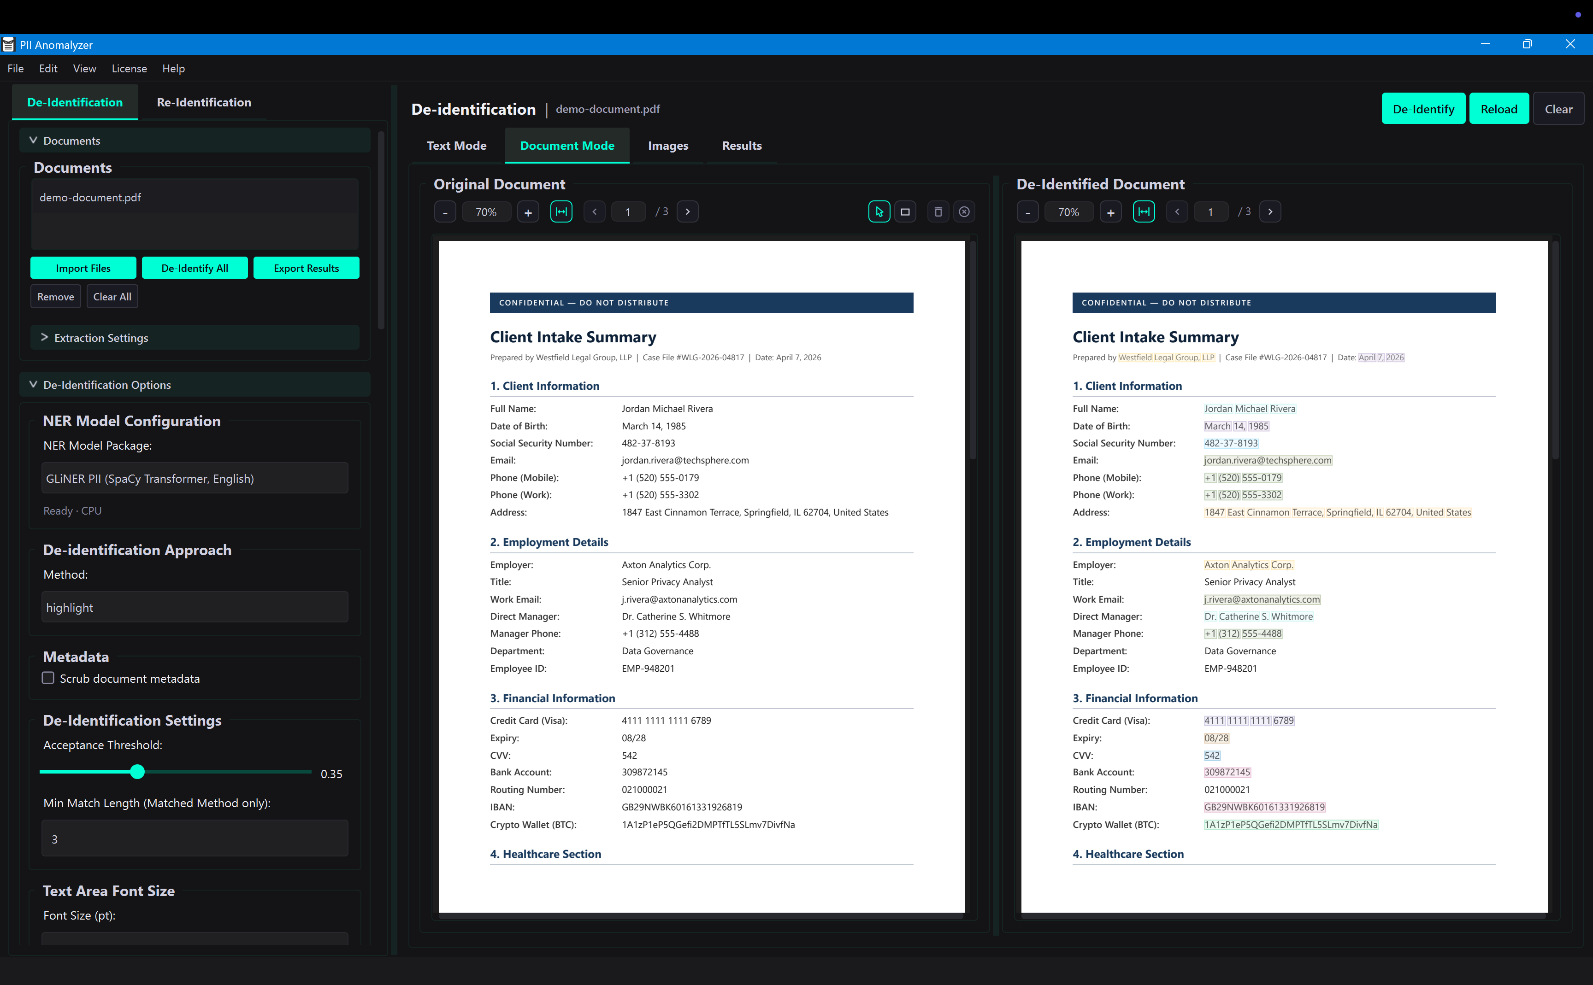Go to next page of the de-identified document

(x=1271, y=211)
